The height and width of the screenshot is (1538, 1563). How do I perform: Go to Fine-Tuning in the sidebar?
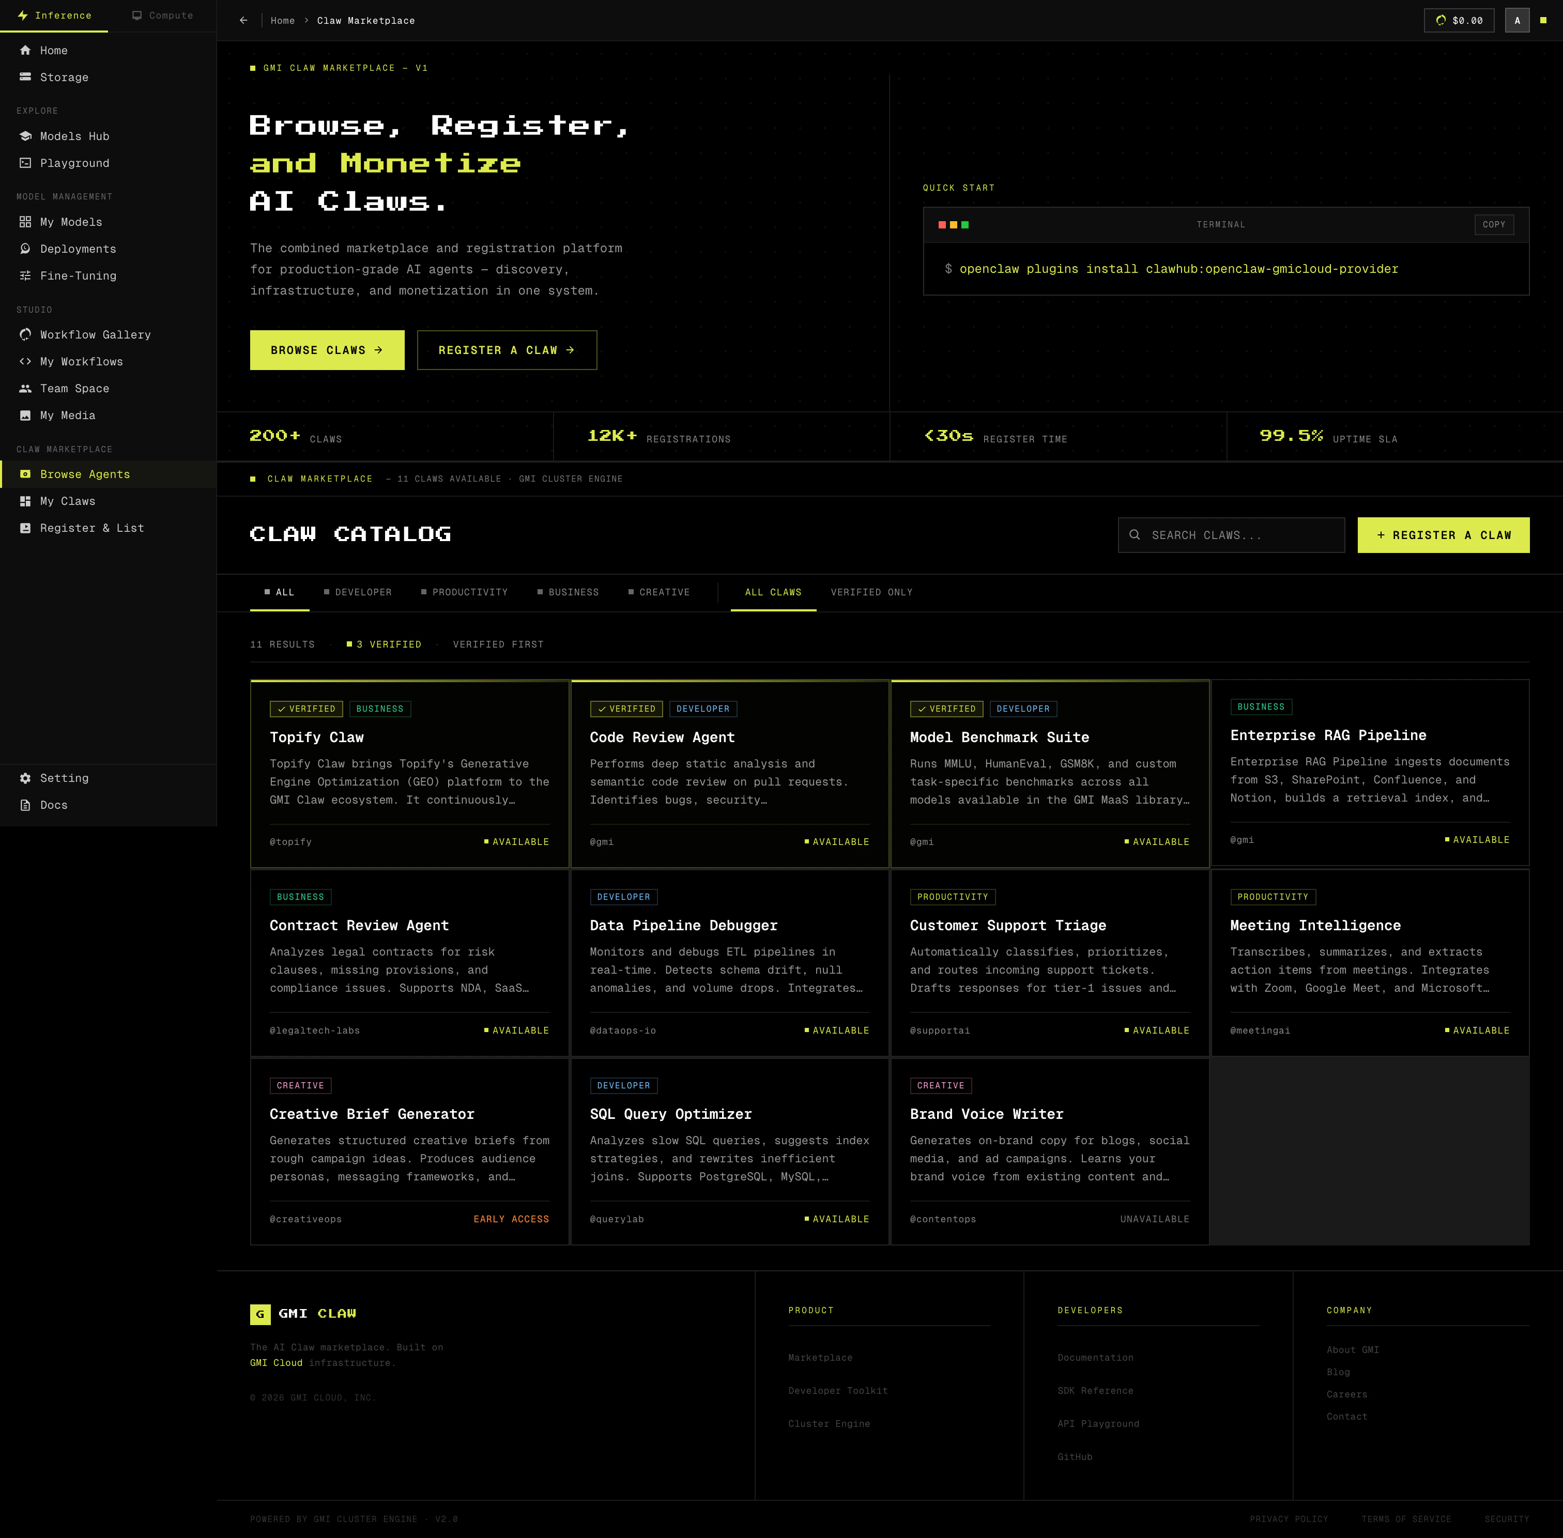(78, 275)
